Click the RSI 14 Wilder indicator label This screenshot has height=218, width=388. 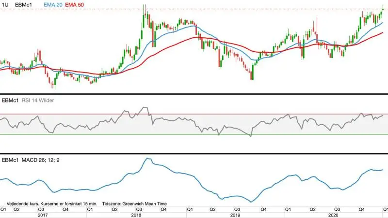tap(38, 101)
